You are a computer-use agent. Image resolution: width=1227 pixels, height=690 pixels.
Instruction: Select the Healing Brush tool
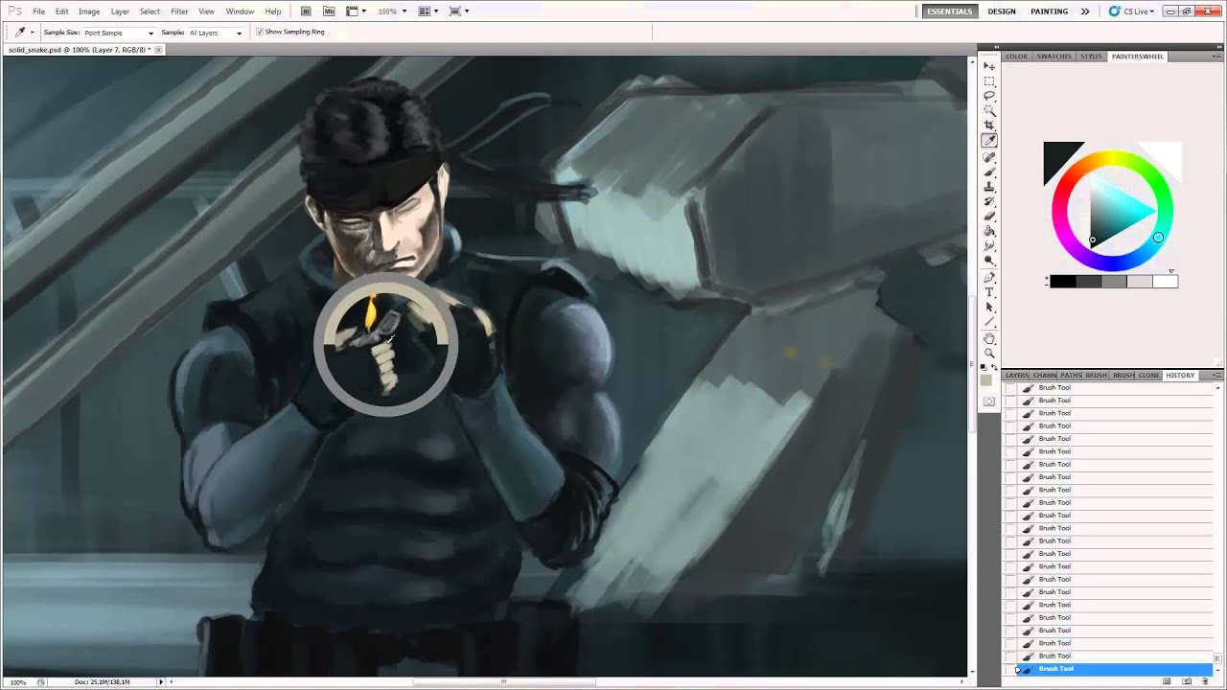989,156
